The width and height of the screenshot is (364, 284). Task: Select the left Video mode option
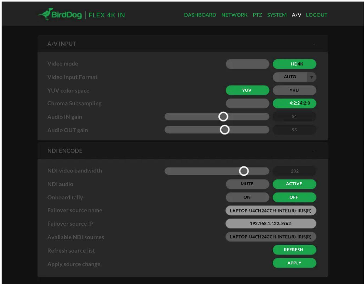(x=247, y=64)
